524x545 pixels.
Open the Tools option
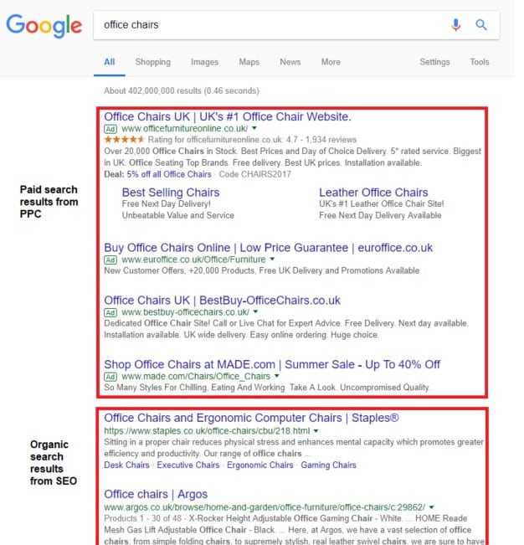click(480, 62)
